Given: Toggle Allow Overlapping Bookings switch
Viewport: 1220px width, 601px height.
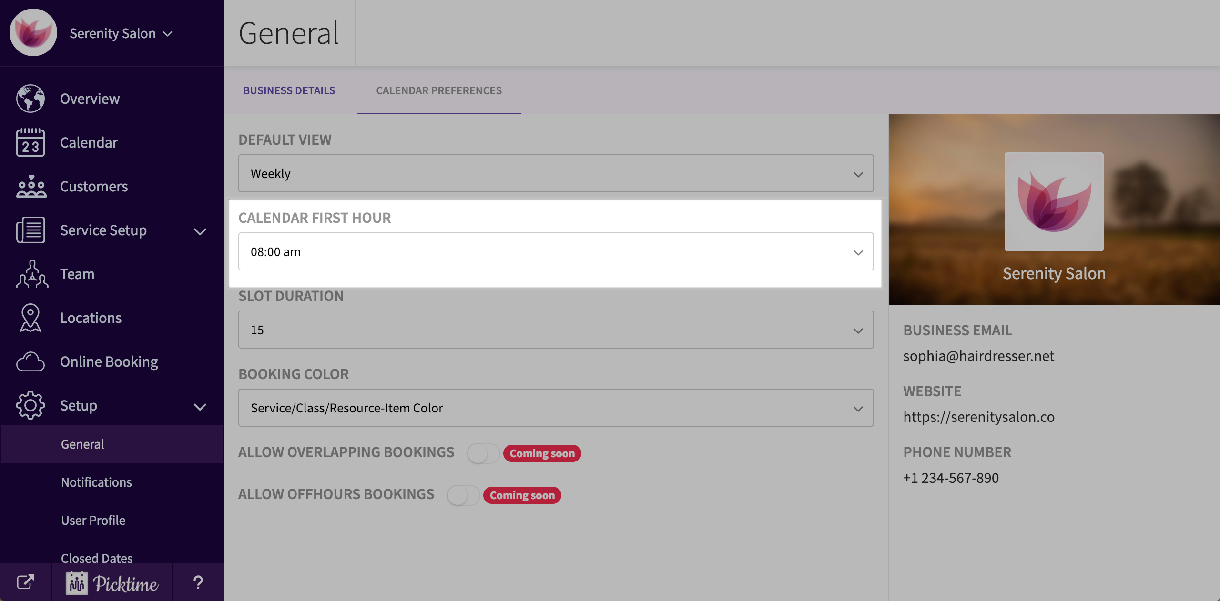Looking at the screenshot, I should click(x=482, y=453).
